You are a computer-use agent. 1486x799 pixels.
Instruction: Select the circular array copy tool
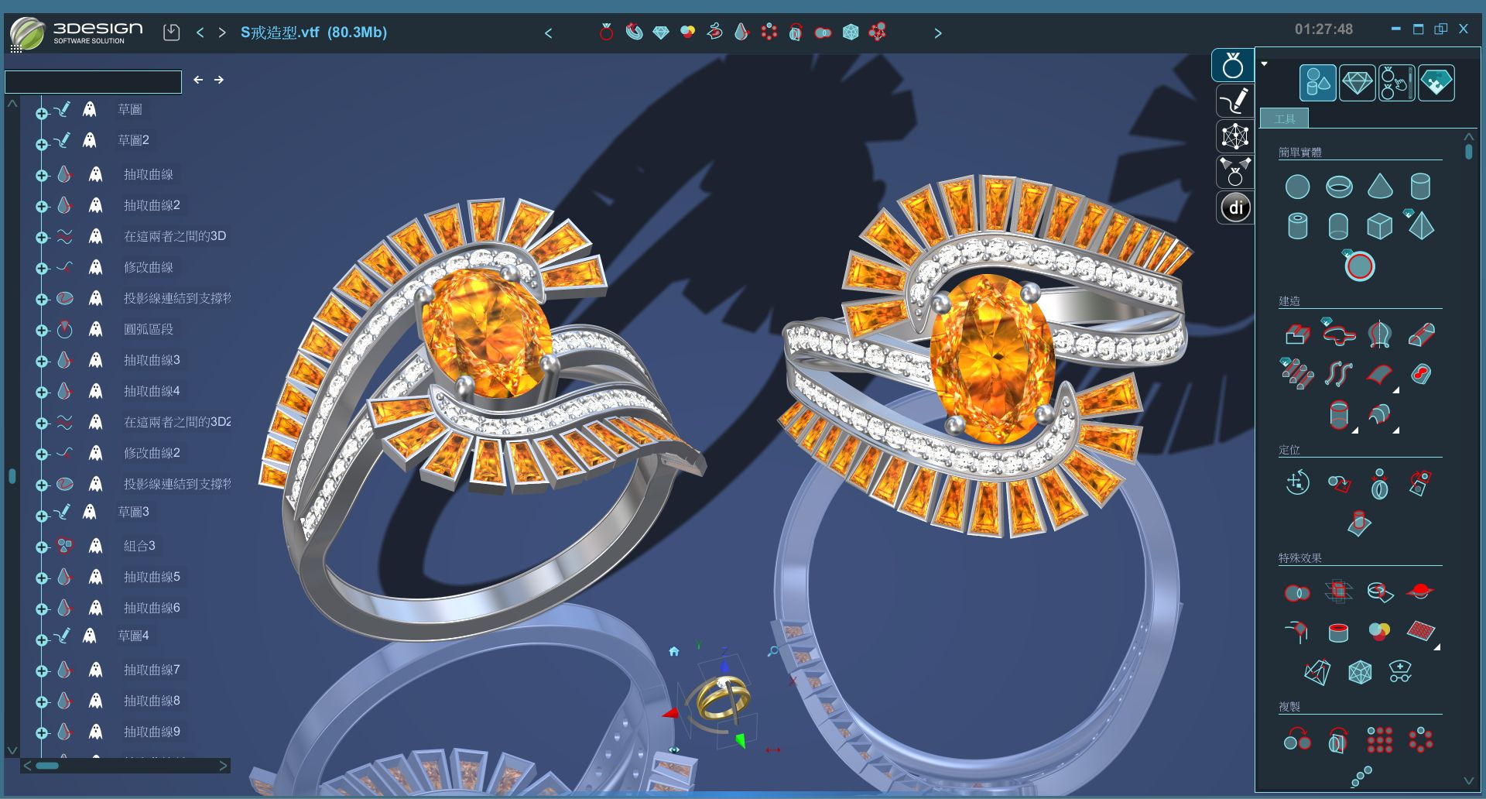1421,740
